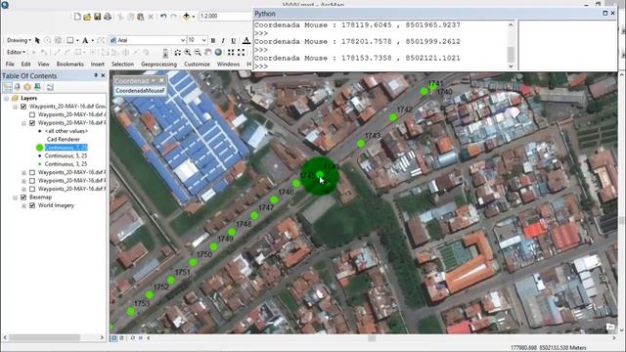Open the Coordenad toolbar options arrow

[153, 80]
